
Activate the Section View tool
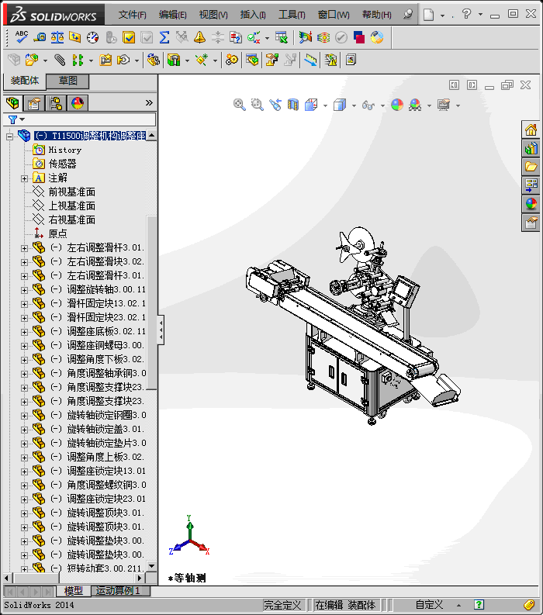pyautogui.click(x=293, y=105)
